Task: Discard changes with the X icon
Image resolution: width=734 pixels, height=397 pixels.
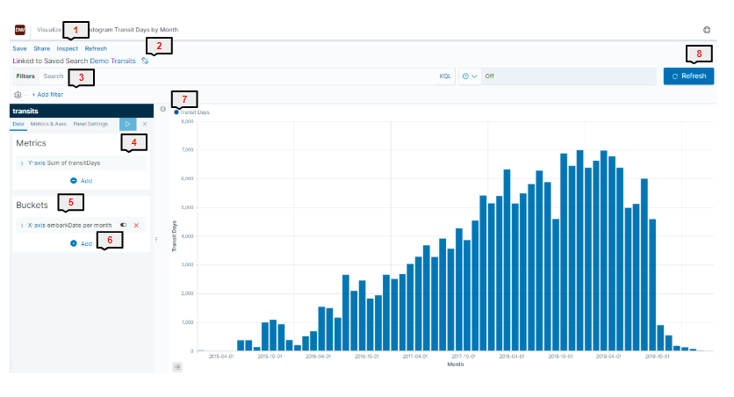Action: (x=145, y=124)
